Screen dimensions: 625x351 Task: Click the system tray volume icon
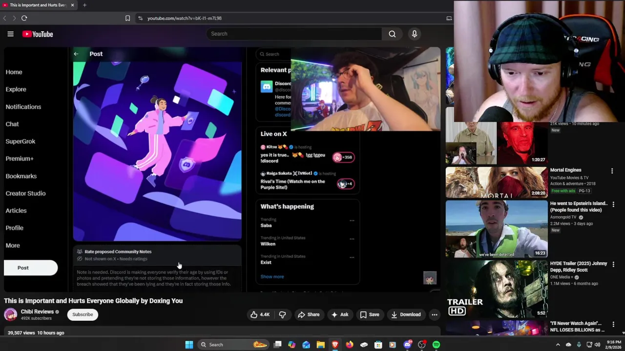tap(597, 345)
